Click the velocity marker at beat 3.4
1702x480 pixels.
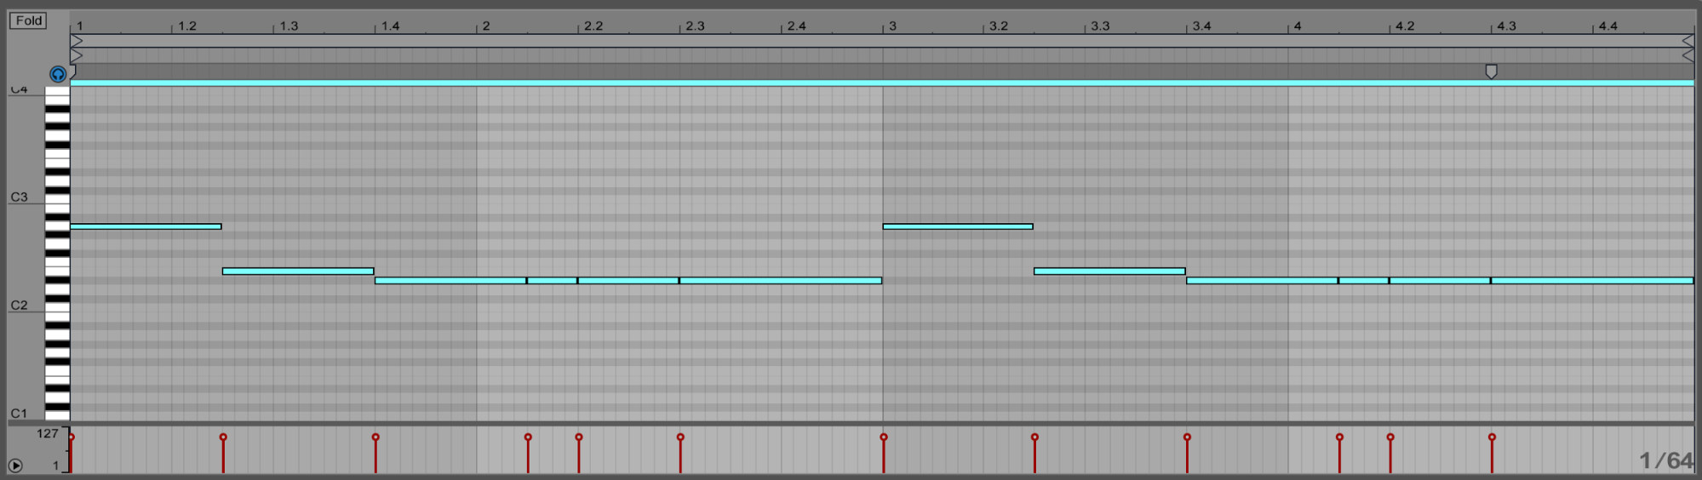coord(1187,437)
